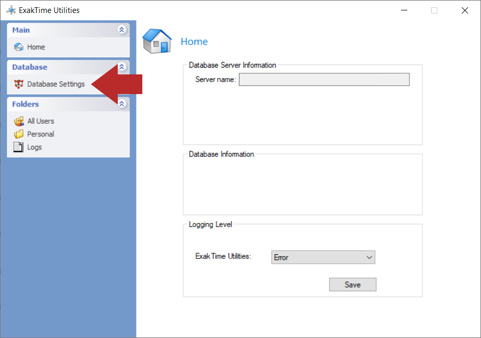481x338 pixels.
Task: Collapse the Database panel section
Action: 122,67
